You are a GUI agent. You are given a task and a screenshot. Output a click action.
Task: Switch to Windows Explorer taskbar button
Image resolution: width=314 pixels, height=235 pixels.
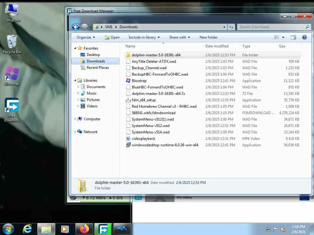pyautogui.click(x=46, y=229)
